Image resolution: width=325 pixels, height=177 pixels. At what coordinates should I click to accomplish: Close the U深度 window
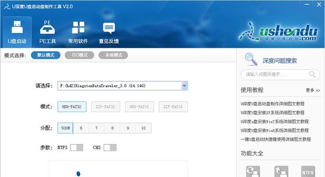[x=319, y=4]
